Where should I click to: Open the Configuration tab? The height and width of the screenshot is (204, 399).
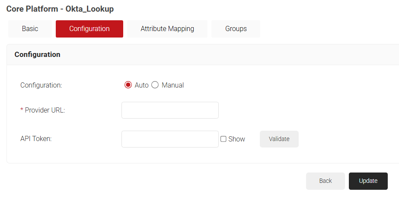[89, 29]
